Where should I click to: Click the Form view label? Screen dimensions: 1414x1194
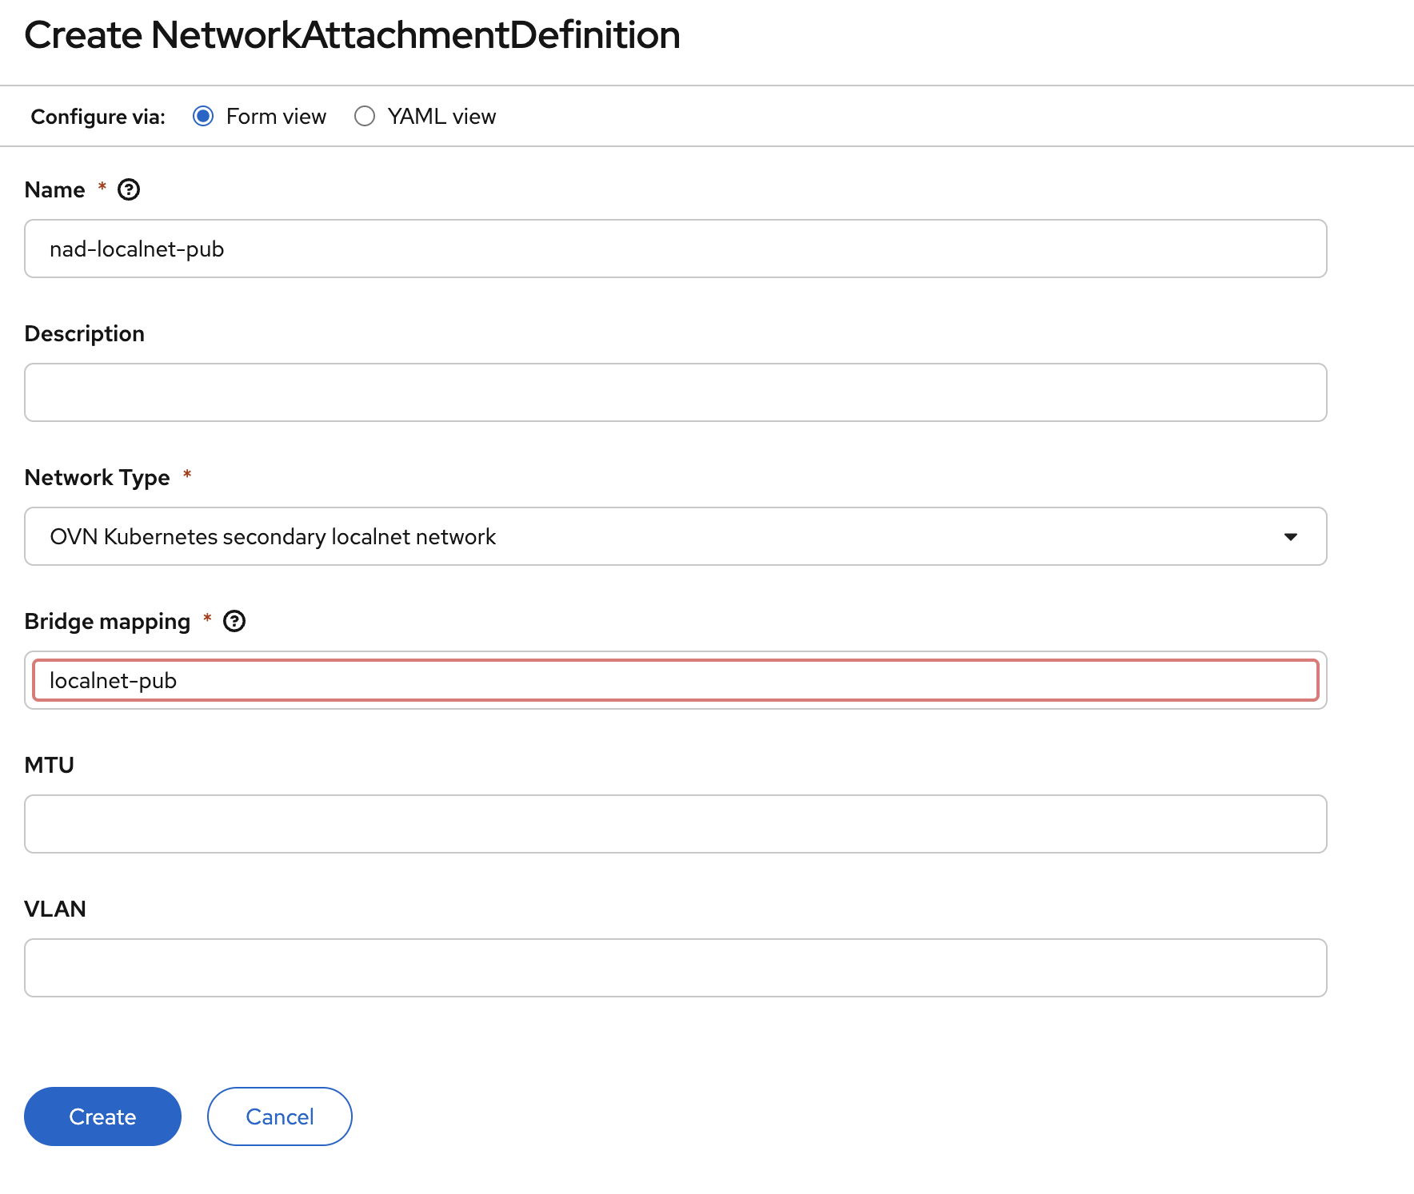pos(276,116)
